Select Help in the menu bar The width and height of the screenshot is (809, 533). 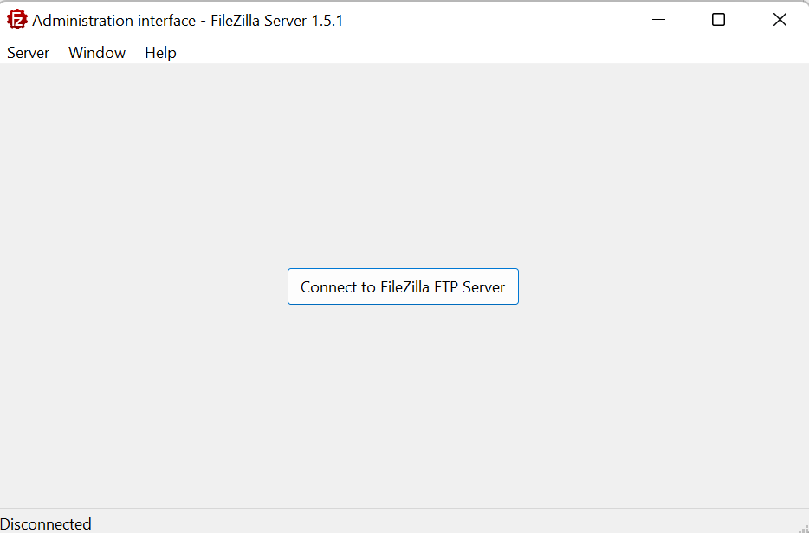point(160,53)
